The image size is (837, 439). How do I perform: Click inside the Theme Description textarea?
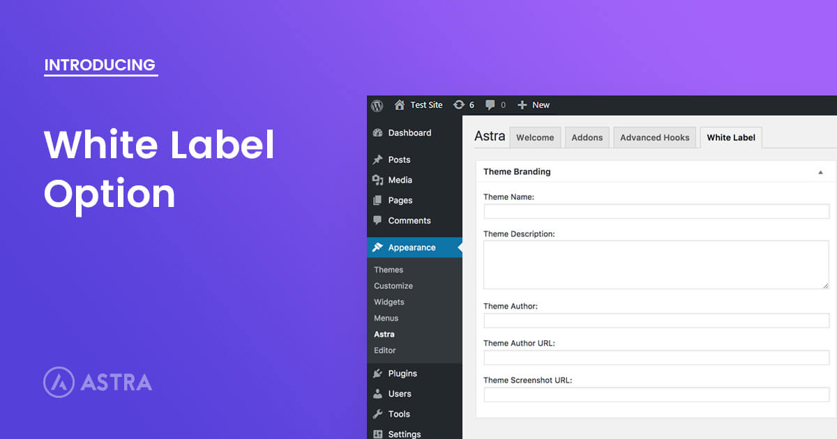coord(656,265)
